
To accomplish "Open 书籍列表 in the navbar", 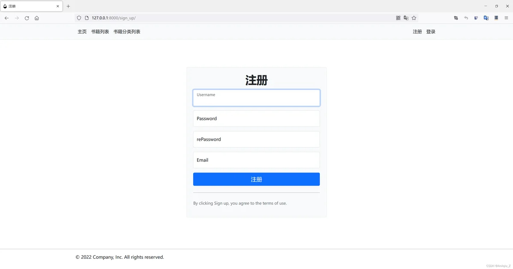I will click(100, 32).
